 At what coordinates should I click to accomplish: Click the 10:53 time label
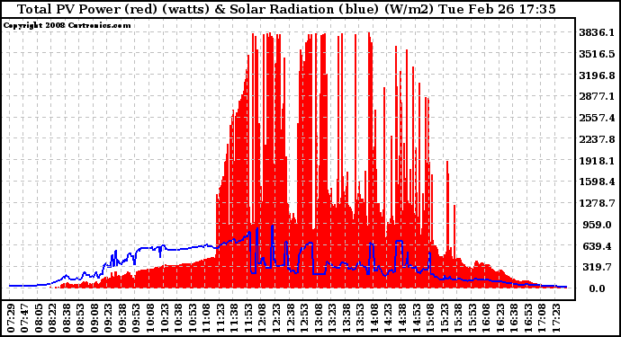pos(193,318)
